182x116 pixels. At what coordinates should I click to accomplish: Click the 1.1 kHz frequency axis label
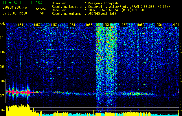click(x=3, y=38)
